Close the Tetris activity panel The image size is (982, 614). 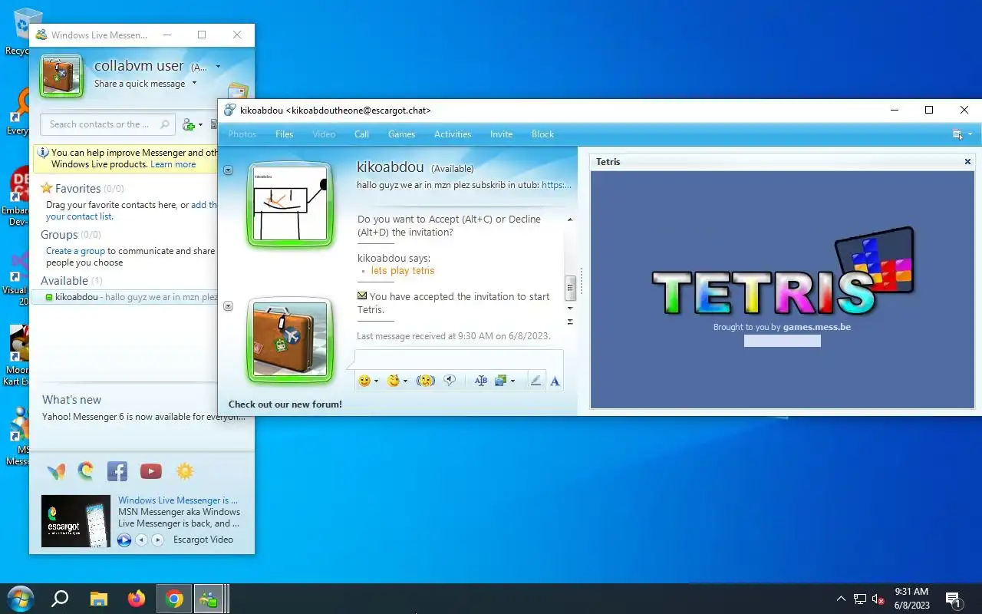point(967,162)
